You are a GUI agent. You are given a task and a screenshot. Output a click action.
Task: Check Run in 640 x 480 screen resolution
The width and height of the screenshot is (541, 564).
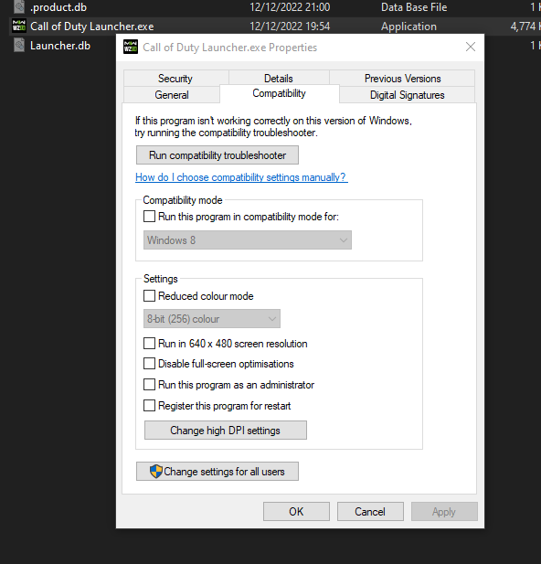point(149,343)
